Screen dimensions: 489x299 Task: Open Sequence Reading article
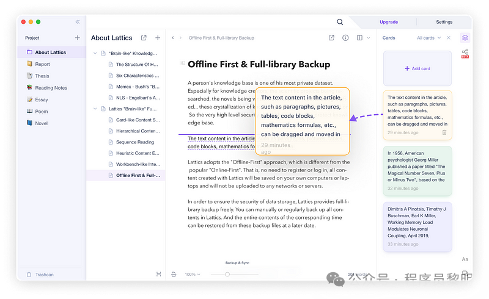(x=126, y=142)
